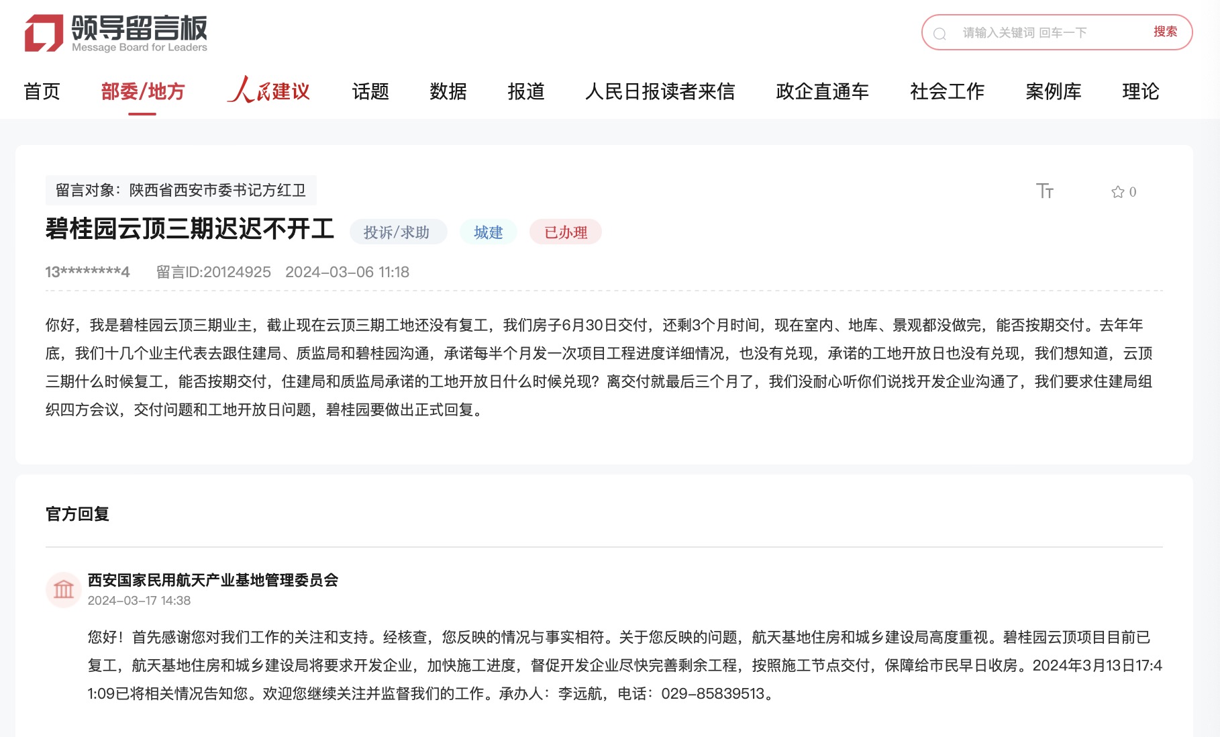Click the 官方回复 heading

[x=77, y=514]
